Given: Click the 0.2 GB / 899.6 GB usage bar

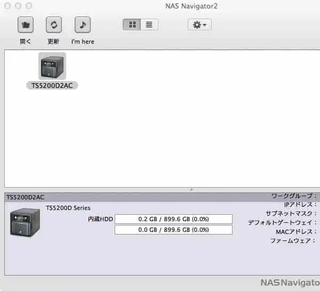Looking at the screenshot, I should click(173, 219).
